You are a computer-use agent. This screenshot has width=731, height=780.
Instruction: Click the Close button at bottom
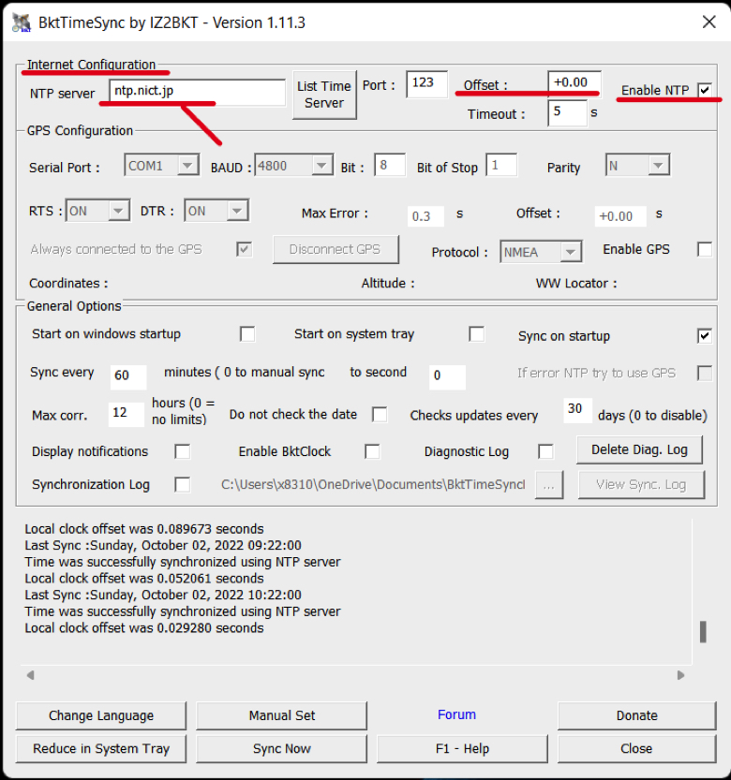click(637, 749)
